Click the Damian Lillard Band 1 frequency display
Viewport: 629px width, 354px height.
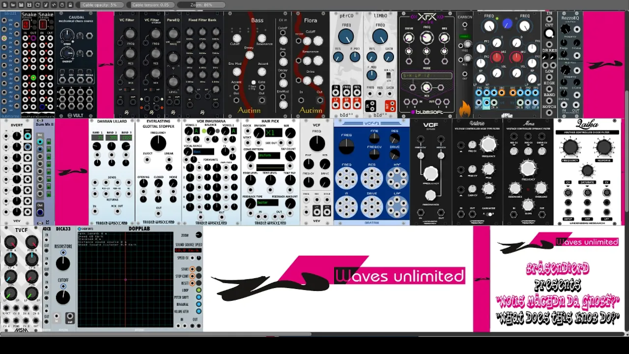97,138
